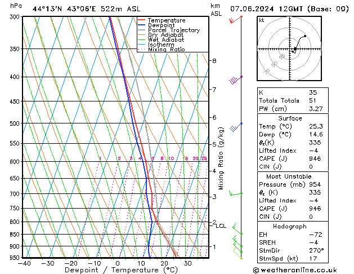Click the blue wind barb at 500 hPa
The height and width of the screenshot is (274, 354).
tap(236, 127)
